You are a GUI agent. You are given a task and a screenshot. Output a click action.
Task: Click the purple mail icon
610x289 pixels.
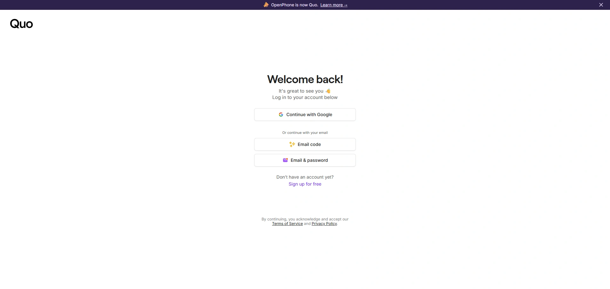pyautogui.click(x=285, y=160)
